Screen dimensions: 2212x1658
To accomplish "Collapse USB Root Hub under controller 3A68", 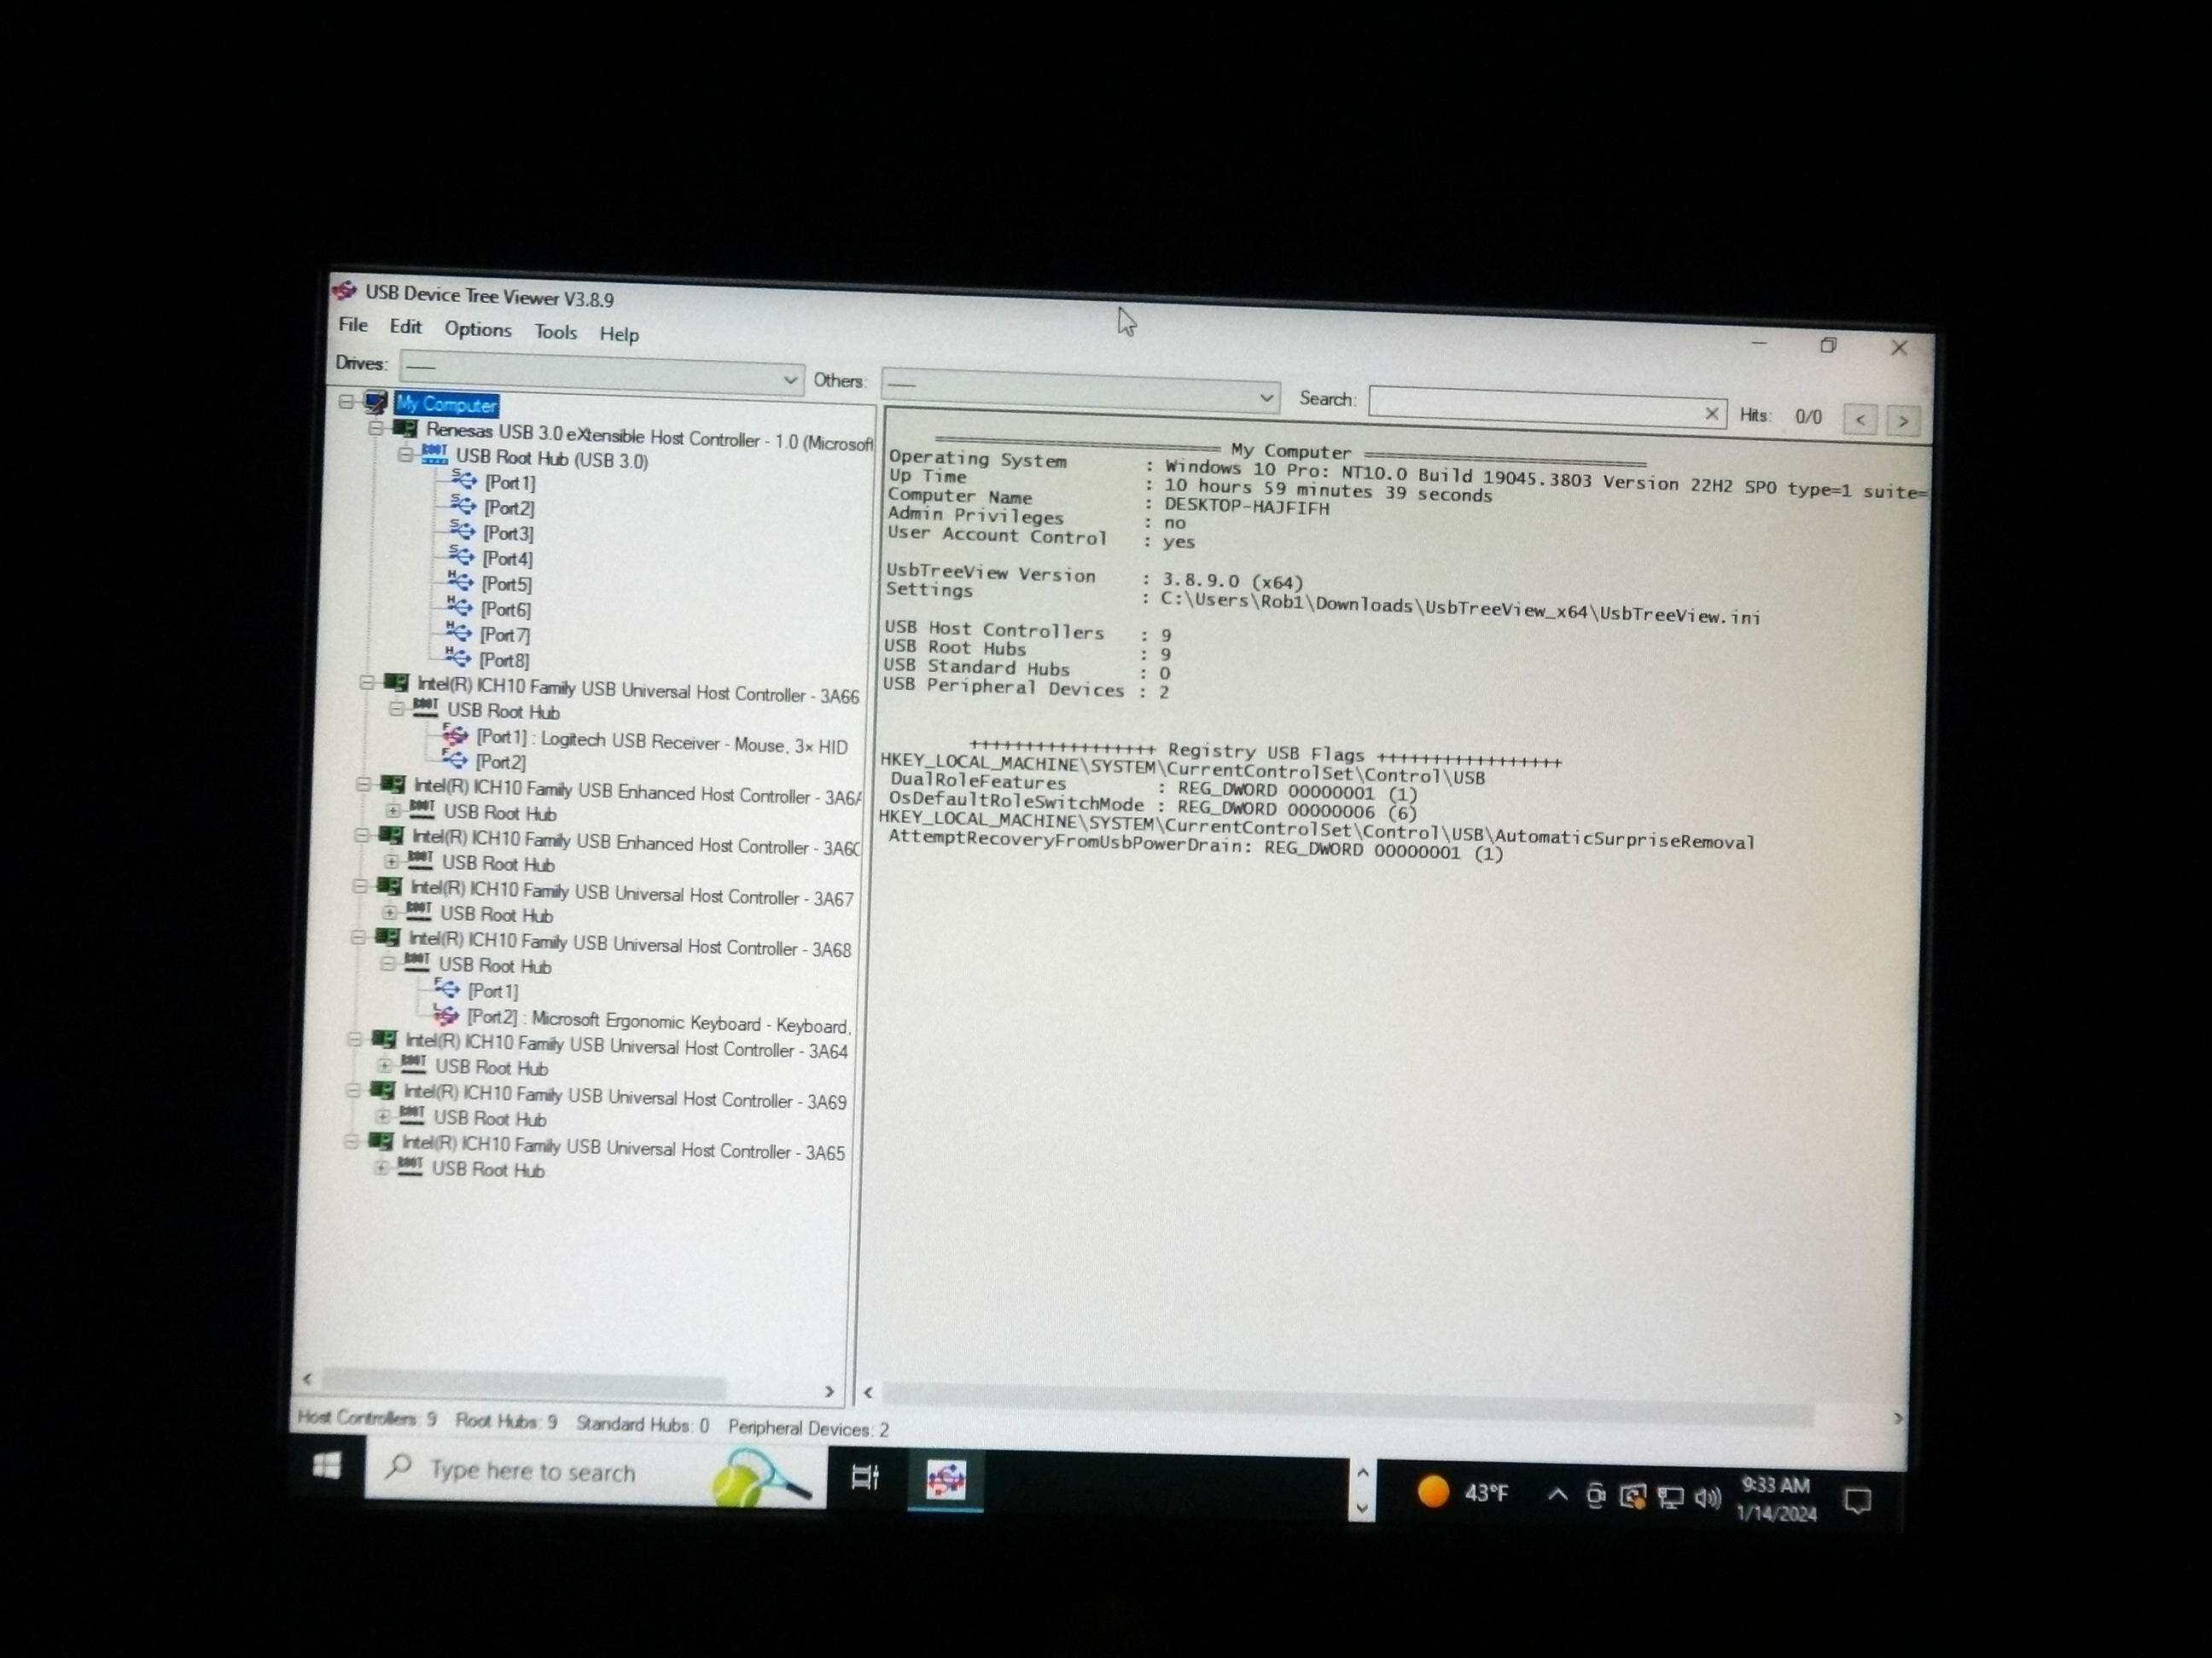I will 388,965.
